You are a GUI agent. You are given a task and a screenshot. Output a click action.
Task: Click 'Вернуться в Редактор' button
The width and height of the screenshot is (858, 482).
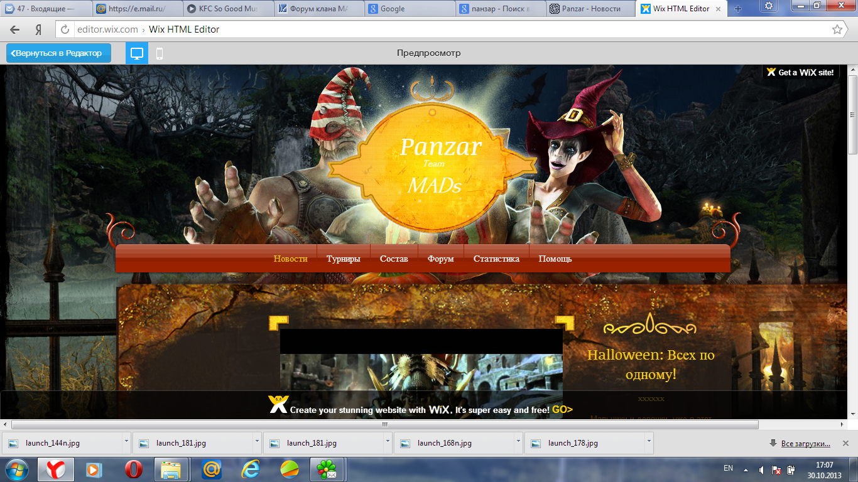click(x=58, y=53)
